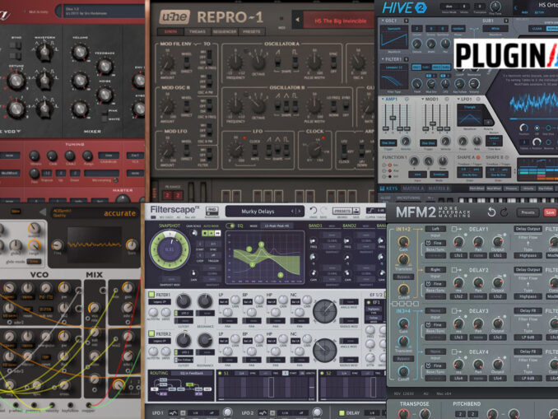Open the Delay1 input selector showing Left
This screenshot has width=558, height=419.
pyautogui.click(x=435, y=229)
